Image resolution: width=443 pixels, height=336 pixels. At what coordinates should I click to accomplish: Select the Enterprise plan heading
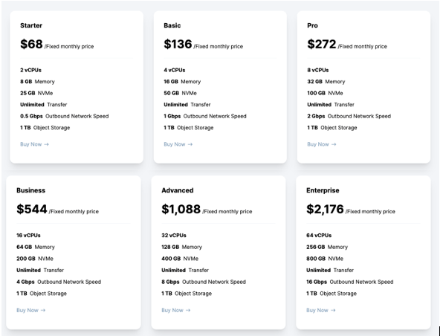coord(323,190)
